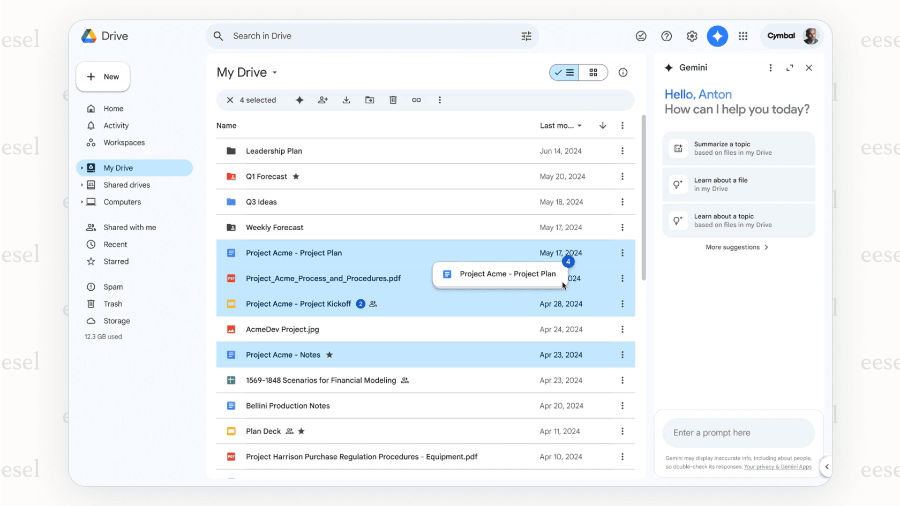Open the file details info panel
900x506 pixels.
[622, 72]
